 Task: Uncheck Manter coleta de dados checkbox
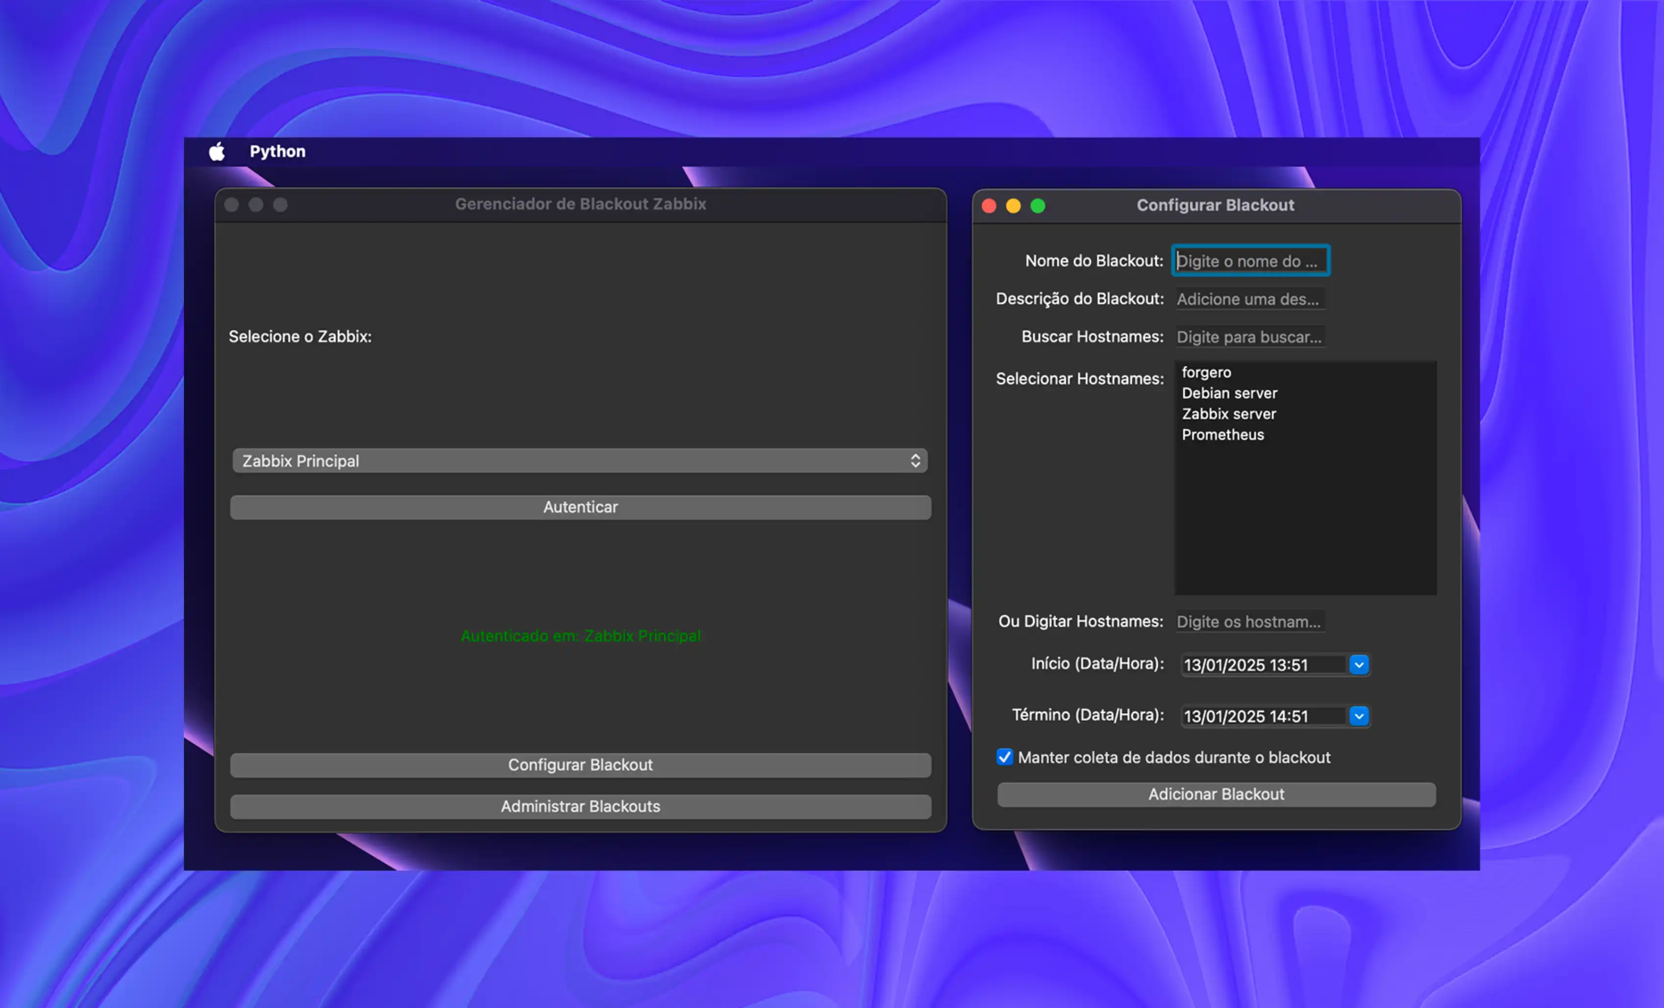1004,757
